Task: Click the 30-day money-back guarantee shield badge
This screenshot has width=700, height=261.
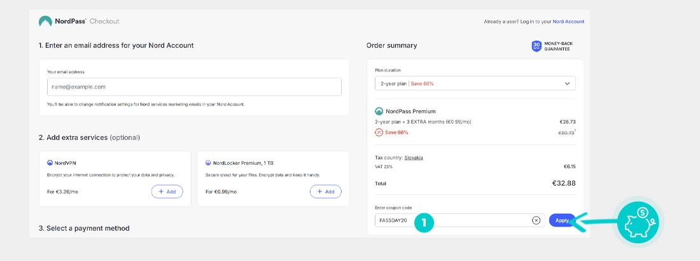Action: (x=536, y=46)
